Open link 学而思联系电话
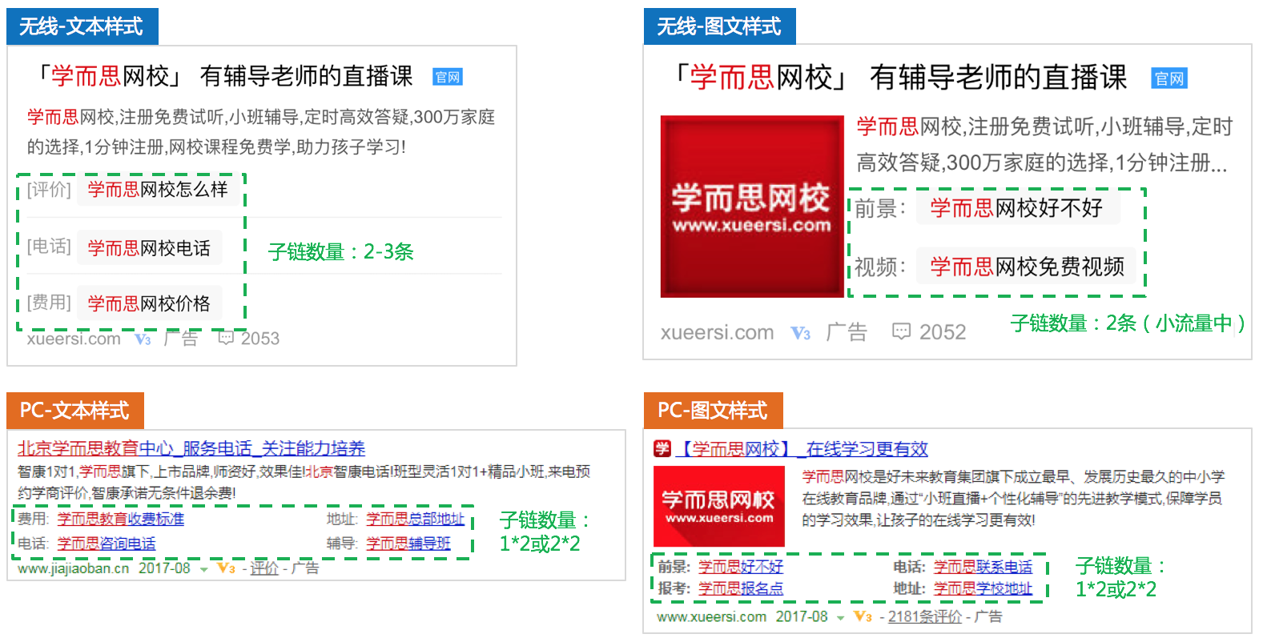 [983, 567]
